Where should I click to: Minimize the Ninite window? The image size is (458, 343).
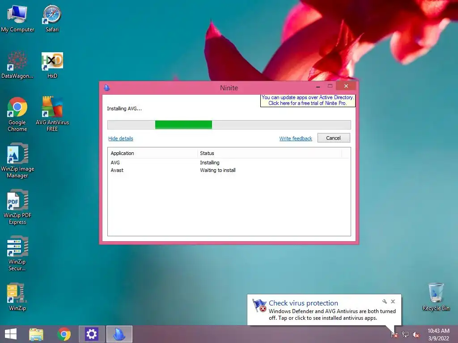[318, 86]
